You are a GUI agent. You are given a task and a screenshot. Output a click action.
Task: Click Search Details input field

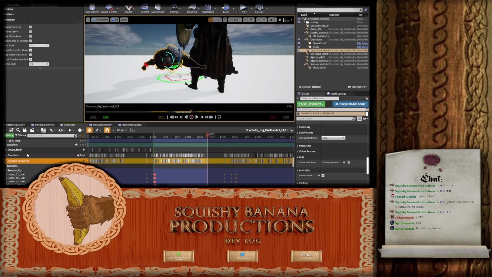[x=327, y=118]
